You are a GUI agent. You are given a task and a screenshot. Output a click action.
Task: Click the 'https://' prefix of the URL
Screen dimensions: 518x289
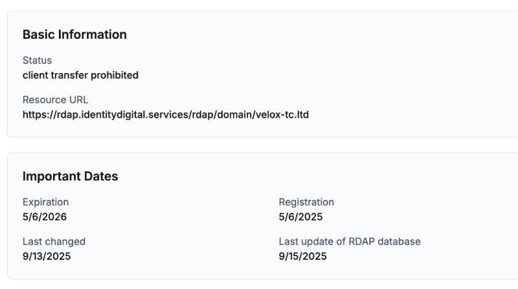pyautogui.click(x=39, y=114)
